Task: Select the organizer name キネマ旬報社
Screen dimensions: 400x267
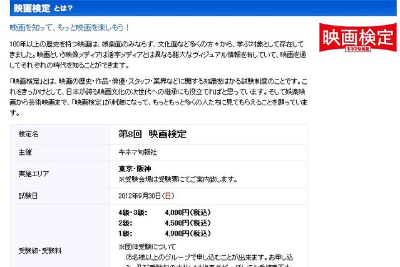Action: (138, 152)
